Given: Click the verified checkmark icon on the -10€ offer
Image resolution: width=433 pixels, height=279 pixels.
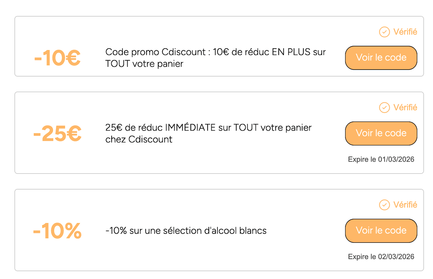Looking at the screenshot, I should pyautogui.click(x=384, y=32).
